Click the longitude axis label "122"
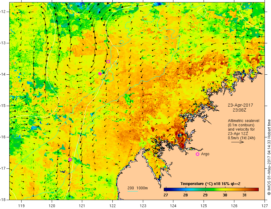This screenshot has width=271, height=209. (112, 206)
